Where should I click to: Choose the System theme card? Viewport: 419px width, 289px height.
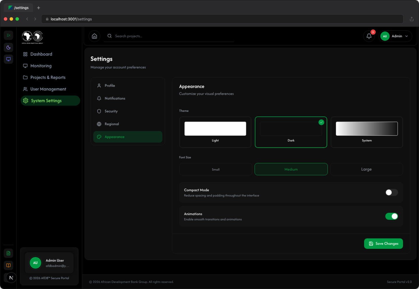point(367,132)
